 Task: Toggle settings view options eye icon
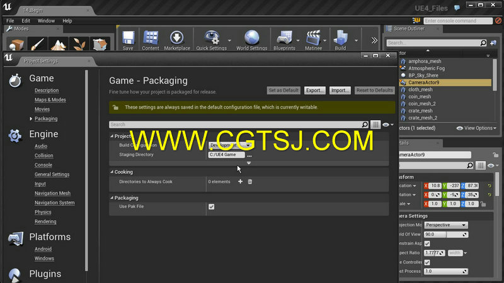[x=388, y=125]
